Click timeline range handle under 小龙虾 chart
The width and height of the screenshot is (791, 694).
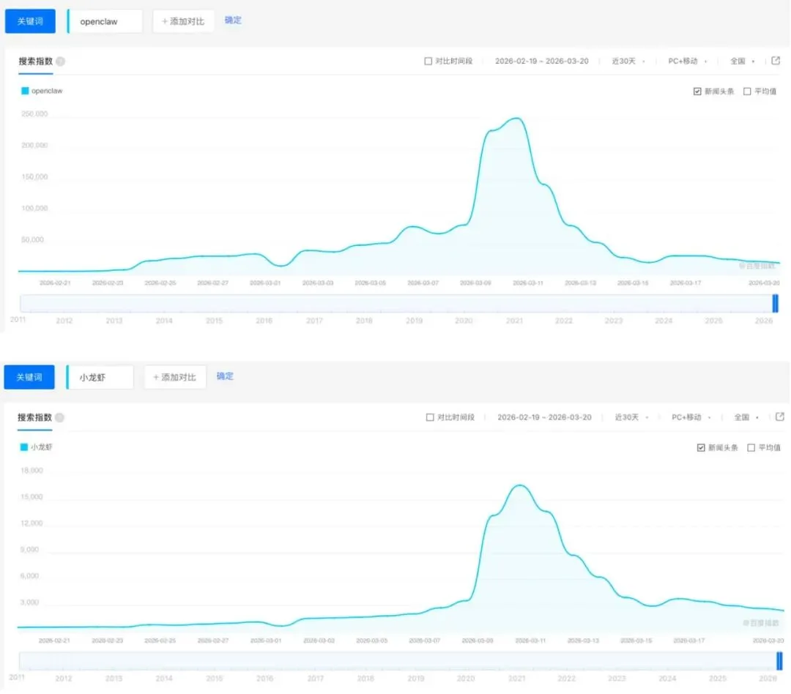[779, 661]
